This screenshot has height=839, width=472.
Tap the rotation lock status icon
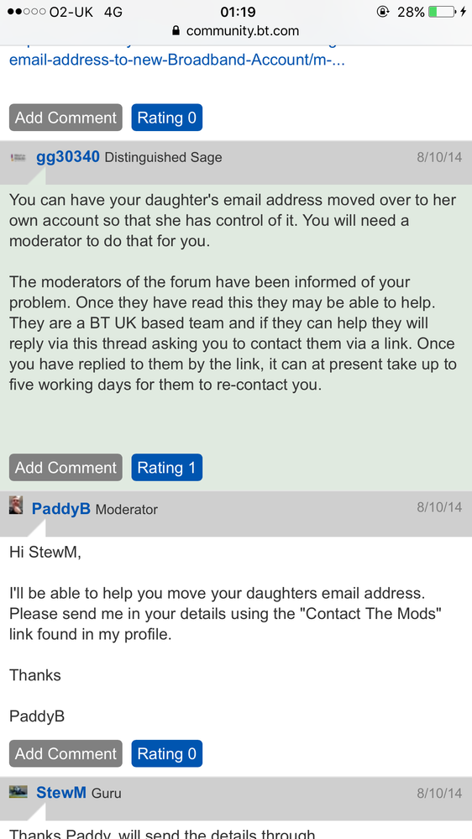(x=383, y=11)
